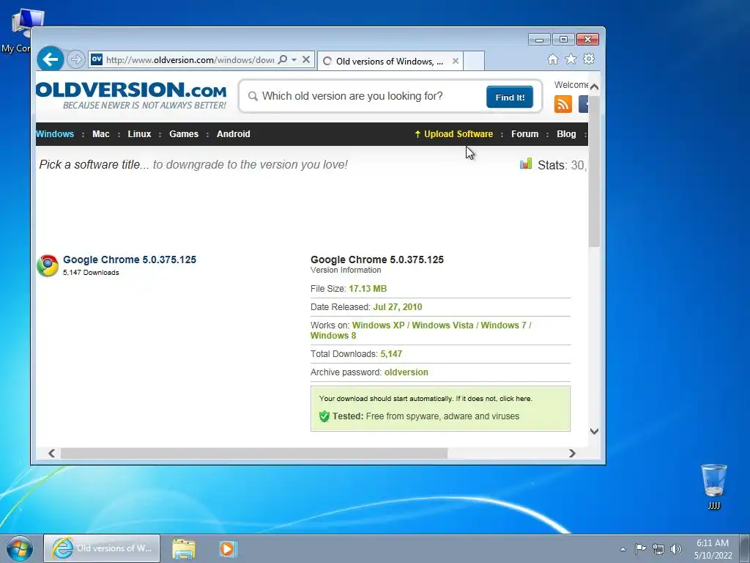
Task: Click the OLDVERSION.com logo
Action: (x=131, y=95)
